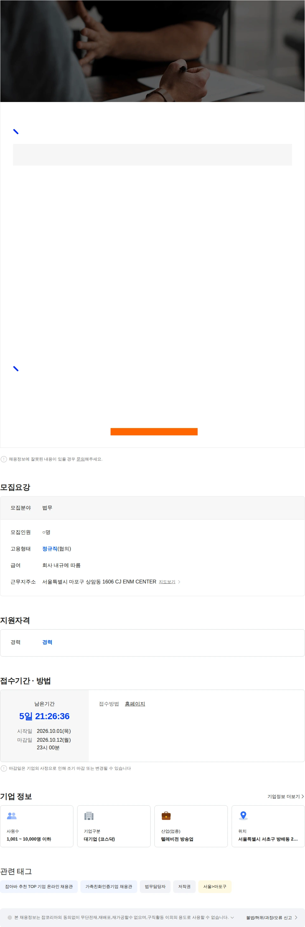Open the 홈페이지 application method link
Screen dimensions: 305x927
(135, 704)
